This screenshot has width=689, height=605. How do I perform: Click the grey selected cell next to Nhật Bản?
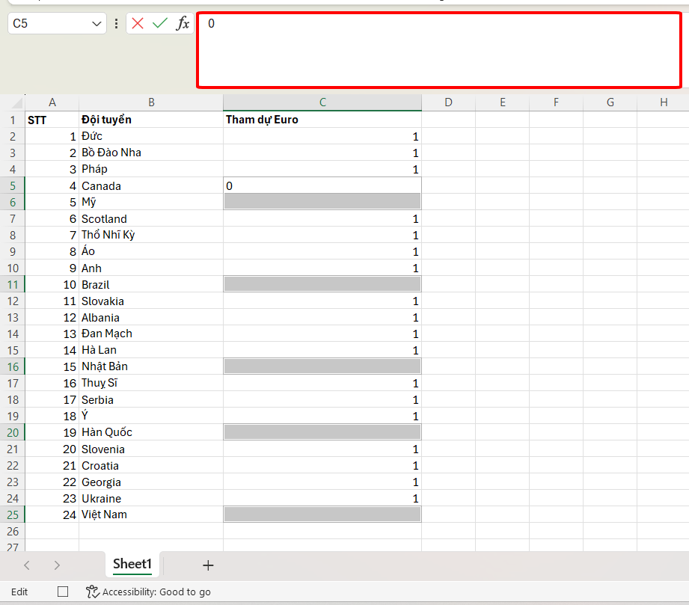pyautogui.click(x=322, y=367)
